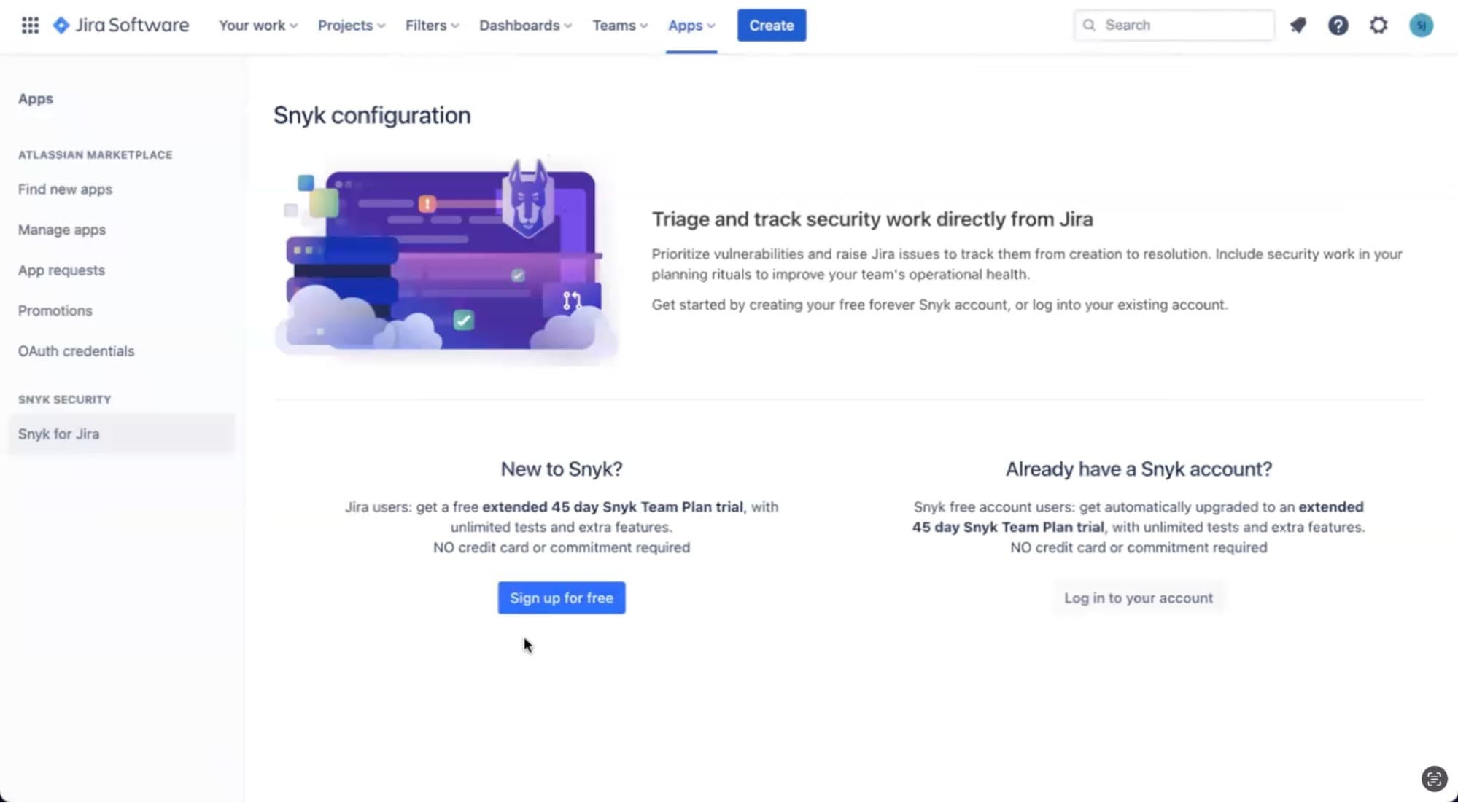The height and width of the screenshot is (803, 1458).
Task: Open the help question mark icon
Action: pyautogui.click(x=1337, y=25)
